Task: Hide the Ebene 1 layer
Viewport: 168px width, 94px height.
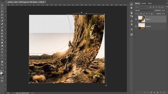Action: coord(136,19)
